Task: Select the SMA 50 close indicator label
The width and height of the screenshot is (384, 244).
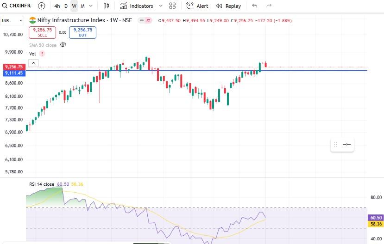Action: point(43,45)
